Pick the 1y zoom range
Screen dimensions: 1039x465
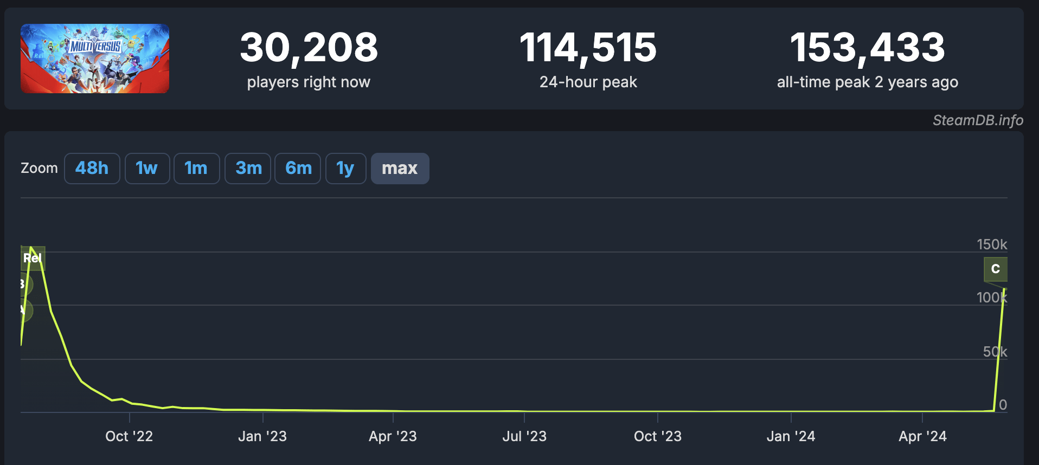(346, 169)
